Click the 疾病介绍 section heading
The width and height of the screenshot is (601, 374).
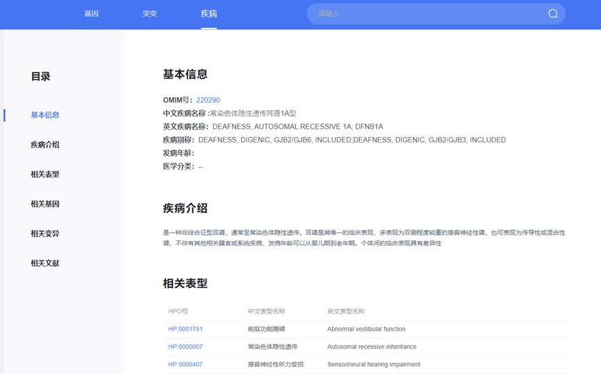click(x=185, y=209)
